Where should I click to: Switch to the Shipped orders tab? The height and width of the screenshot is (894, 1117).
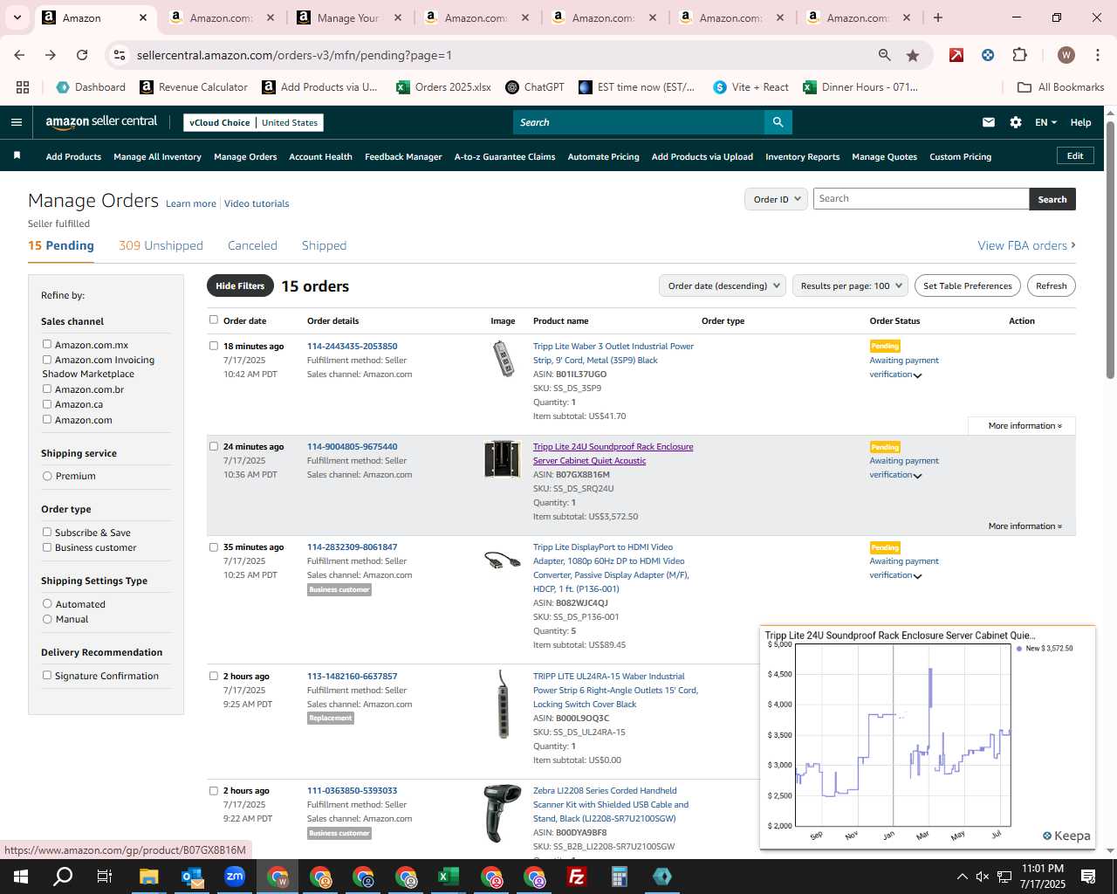324,245
